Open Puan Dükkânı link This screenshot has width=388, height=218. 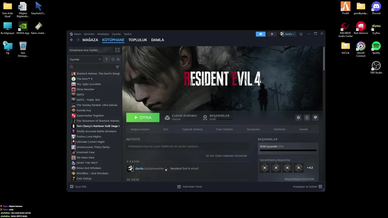pyautogui.click(x=224, y=129)
